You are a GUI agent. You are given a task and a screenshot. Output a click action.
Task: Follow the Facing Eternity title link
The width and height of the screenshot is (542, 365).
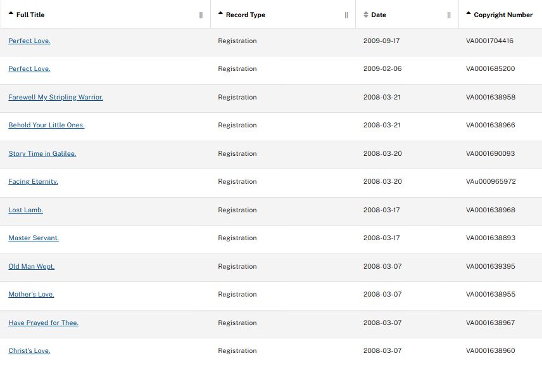[x=33, y=182]
